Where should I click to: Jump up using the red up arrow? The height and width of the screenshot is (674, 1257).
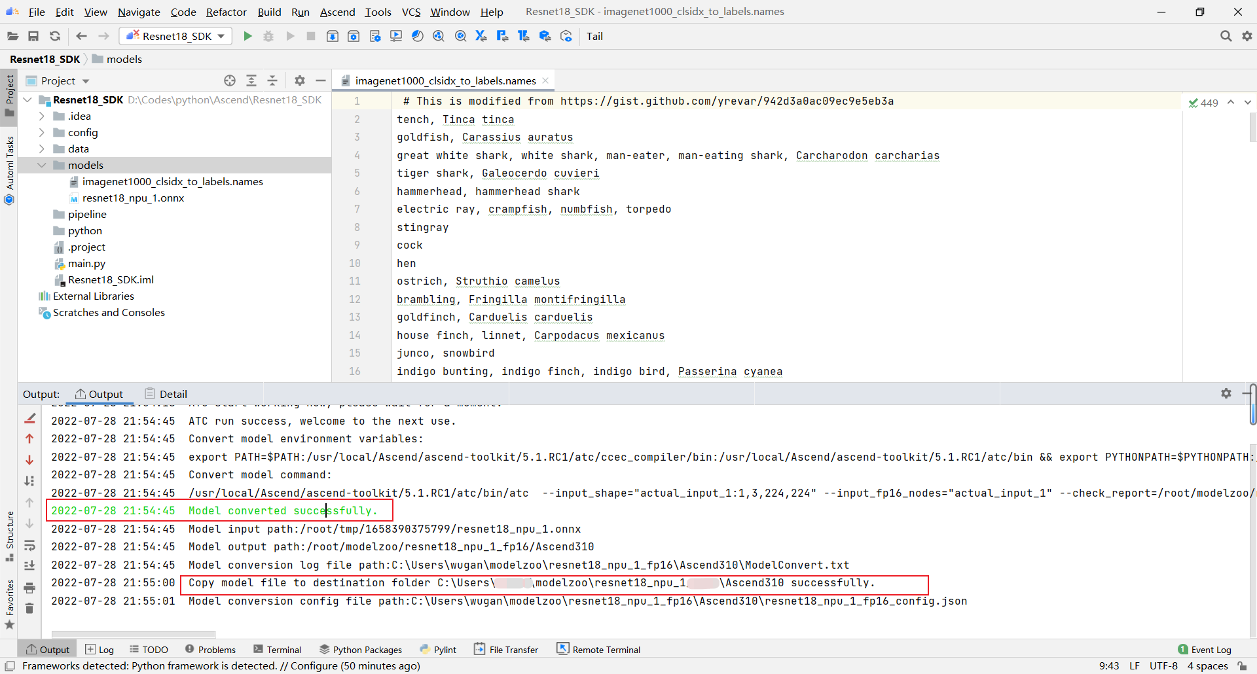click(29, 438)
